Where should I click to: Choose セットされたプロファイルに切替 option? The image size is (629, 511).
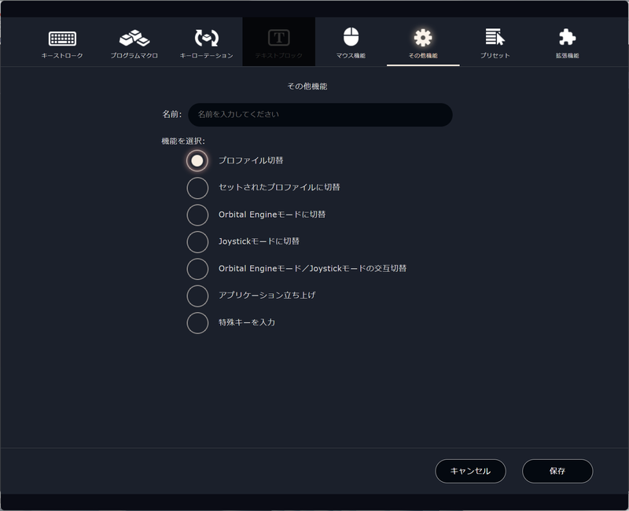pyautogui.click(x=198, y=188)
